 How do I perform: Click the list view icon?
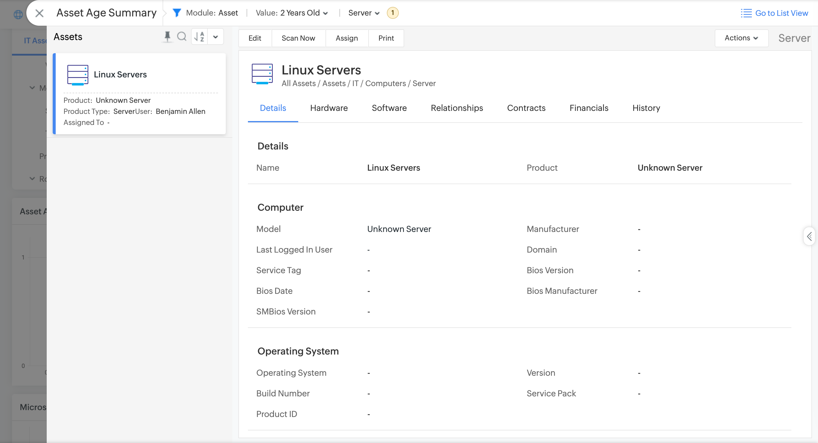(746, 13)
